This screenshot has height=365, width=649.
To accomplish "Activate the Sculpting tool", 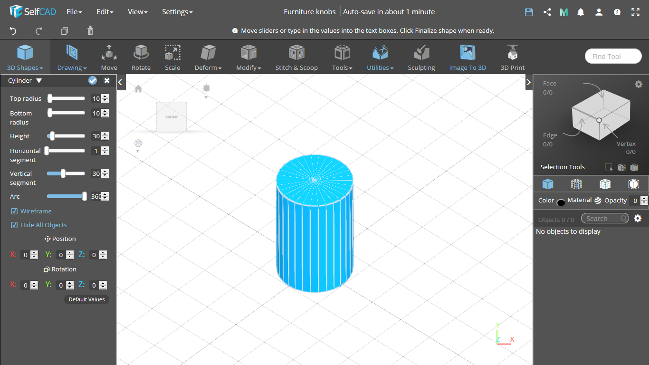I will (421, 58).
